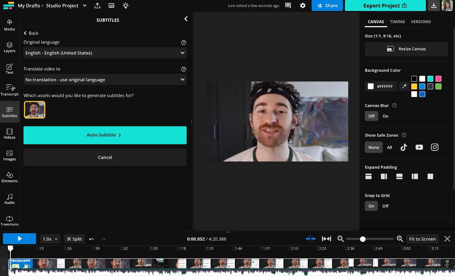The width and height of the screenshot is (455, 276).
Task: Zoom out the timeline with magnifier minus
Action: (x=340, y=239)
